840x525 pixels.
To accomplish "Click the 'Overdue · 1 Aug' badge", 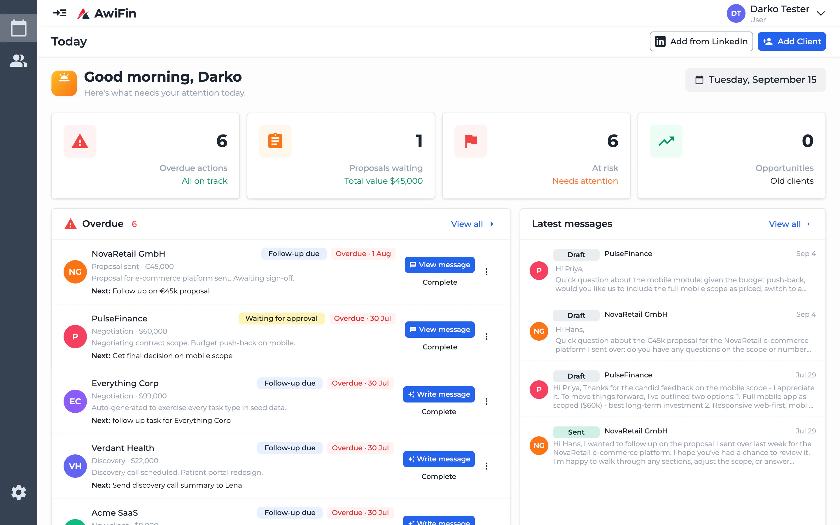I will coord(363,254).
